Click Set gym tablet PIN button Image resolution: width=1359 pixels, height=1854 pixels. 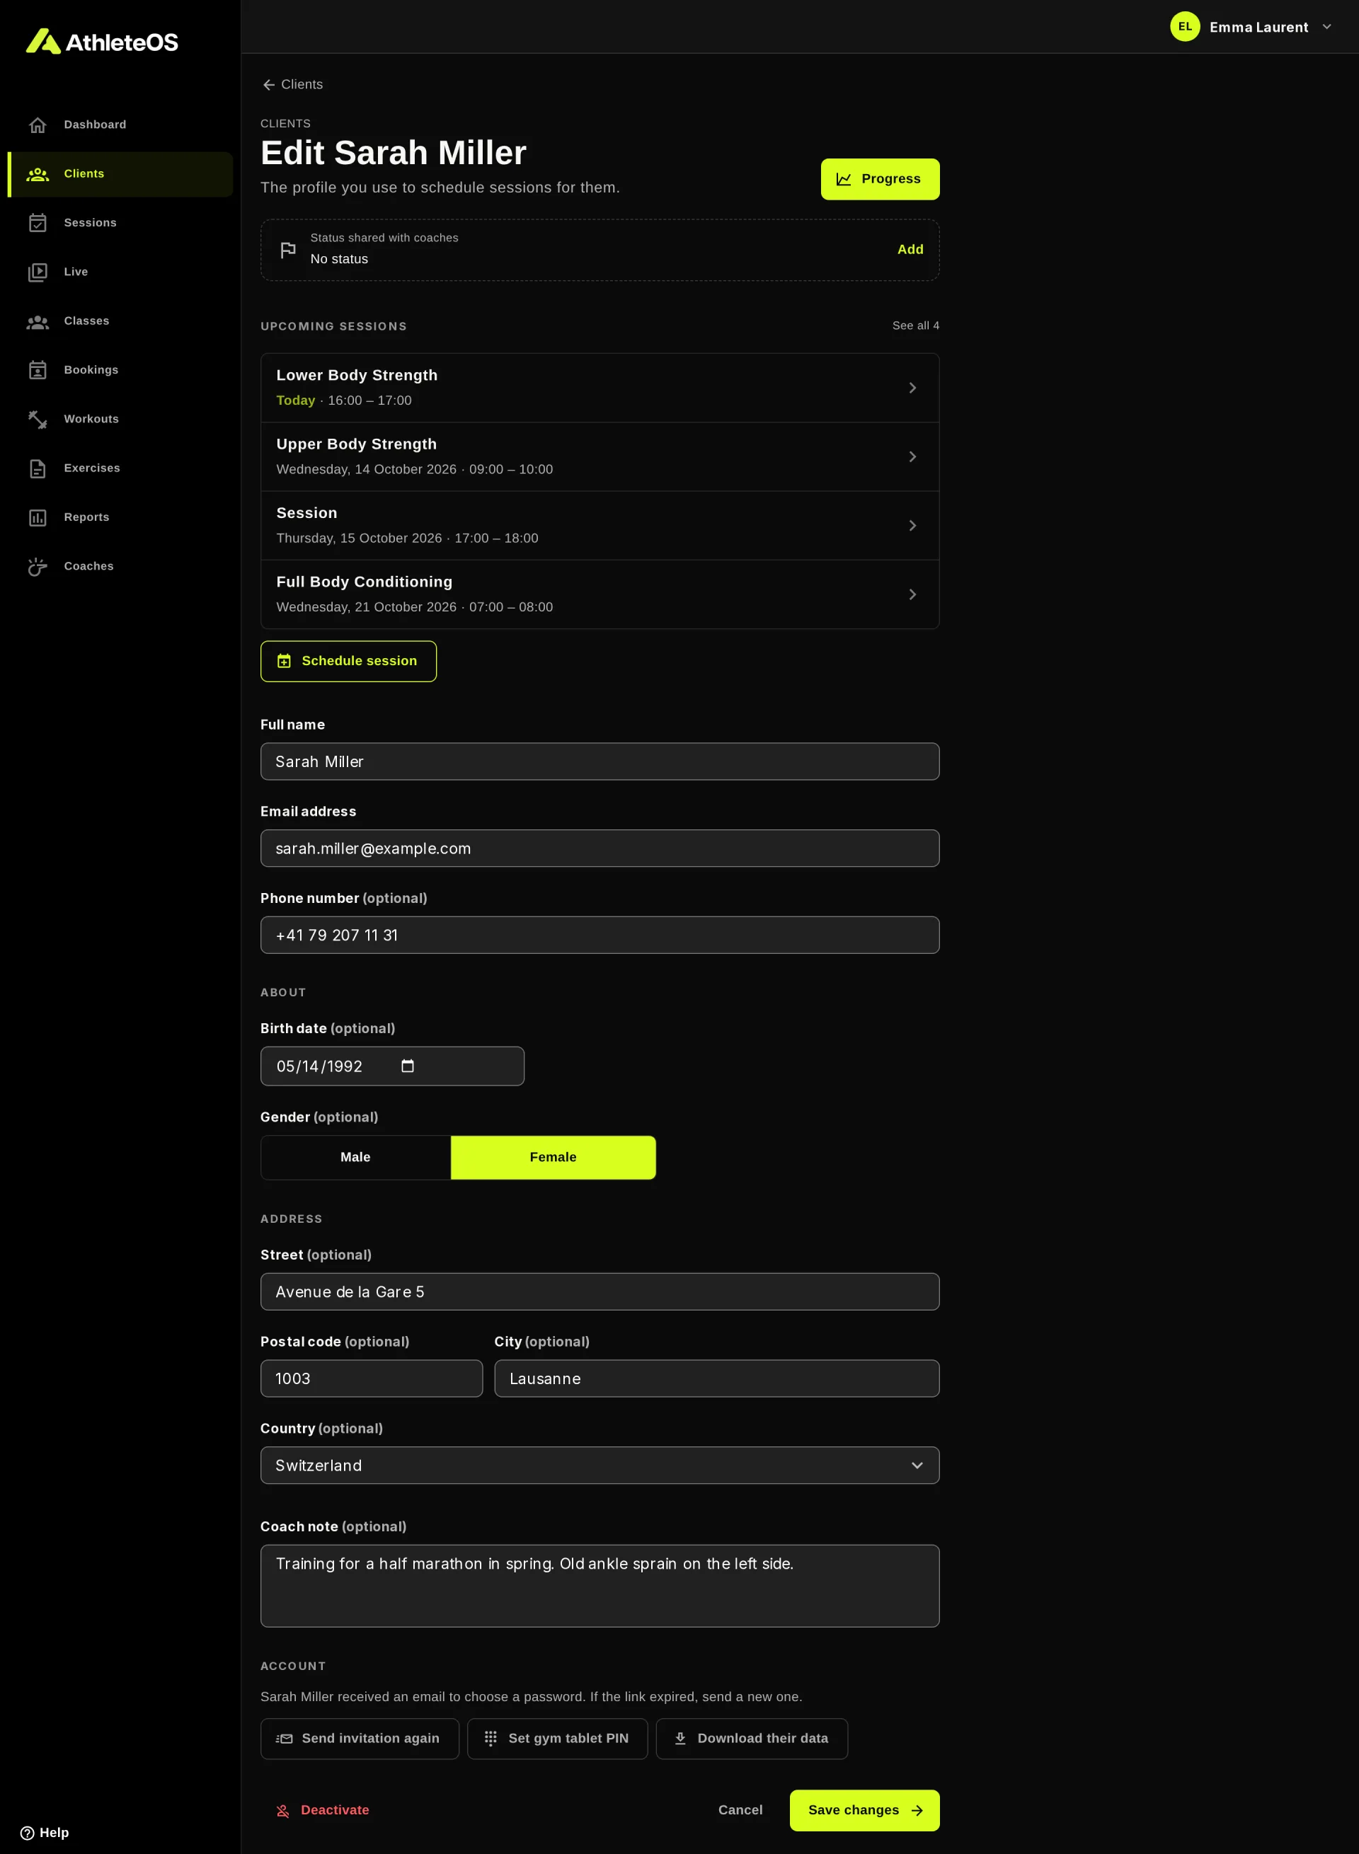(557, 1738)
